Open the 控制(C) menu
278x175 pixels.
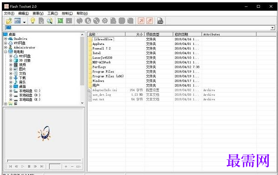point(67,13)
